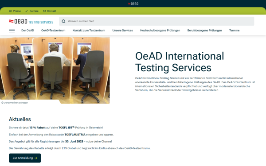
Task: Click the Presse newspaper icon
Action: tap(10, 11)
